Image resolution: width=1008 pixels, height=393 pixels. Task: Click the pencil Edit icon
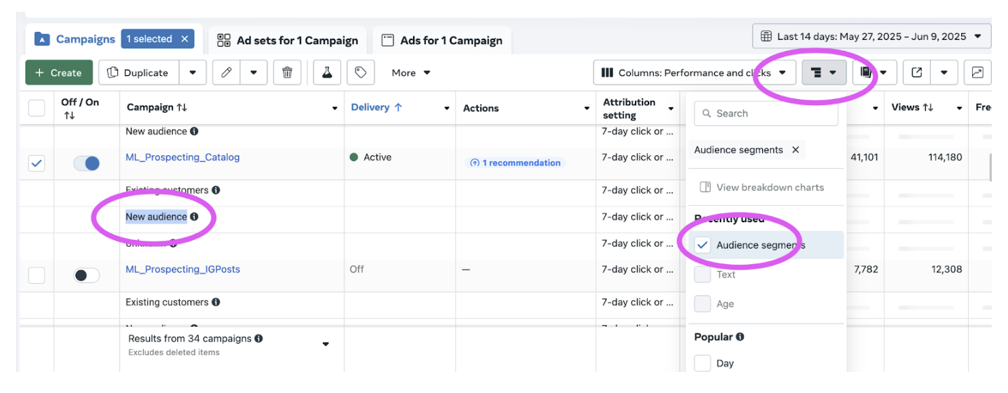pyautogui.click(x=227, y=73)
